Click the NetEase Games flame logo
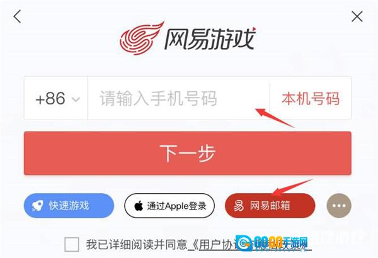The height and width of the screenshot is (258, 378). tap(142, 38)
